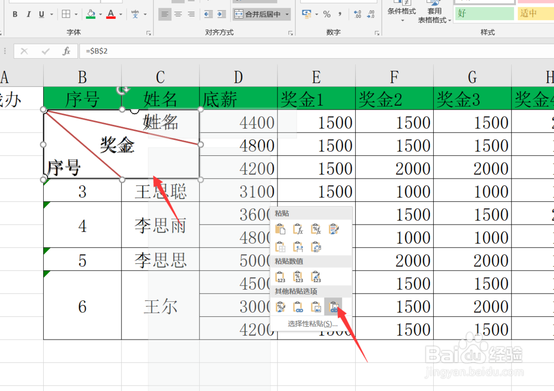Open 选择性粘贴(S)... dialog
The image size is (554, 391).
[x=312, y=324]
